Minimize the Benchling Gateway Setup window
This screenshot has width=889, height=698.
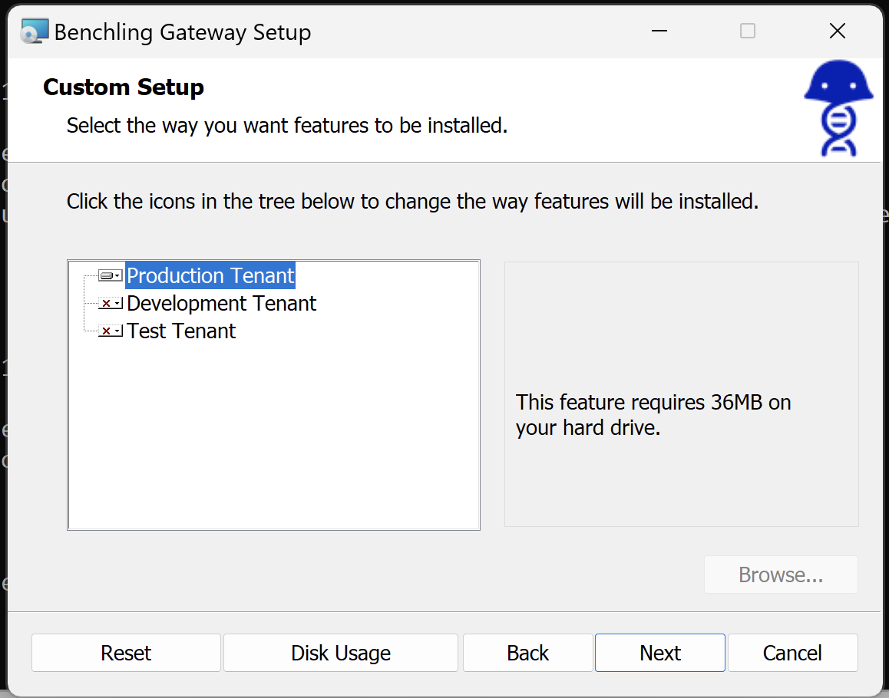659,31
